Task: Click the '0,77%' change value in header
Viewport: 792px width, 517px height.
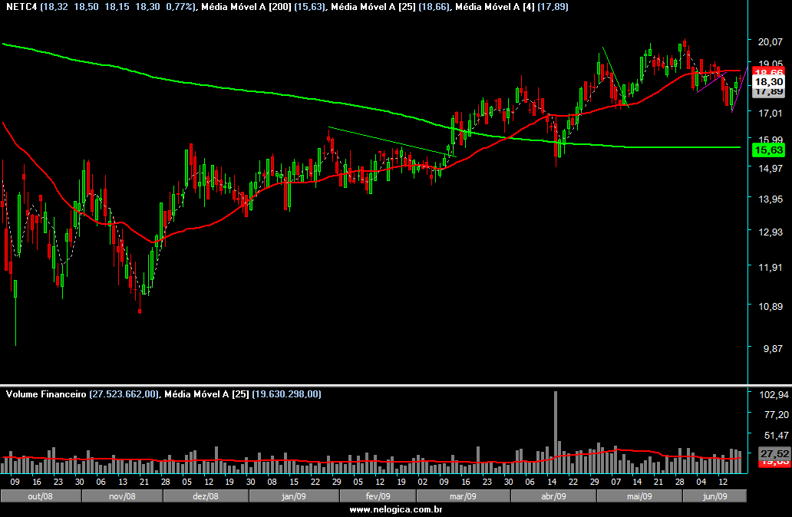Action: pos(180,7)
